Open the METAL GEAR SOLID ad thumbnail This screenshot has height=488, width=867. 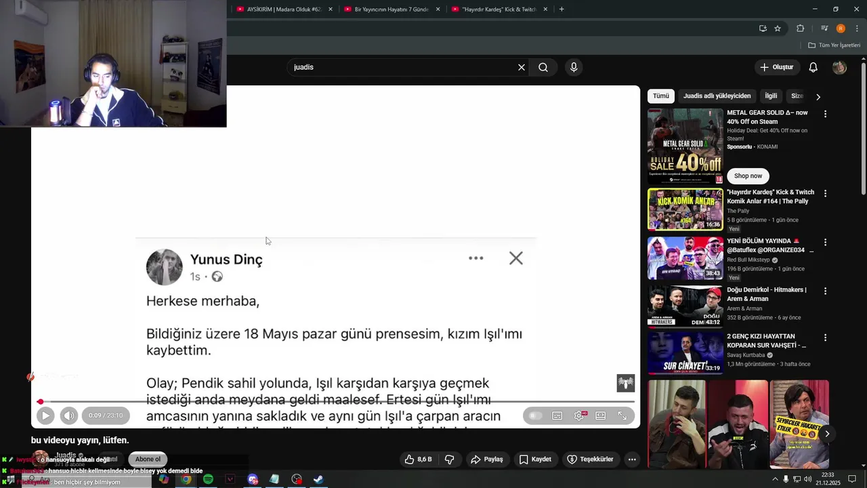pos(685,146)
